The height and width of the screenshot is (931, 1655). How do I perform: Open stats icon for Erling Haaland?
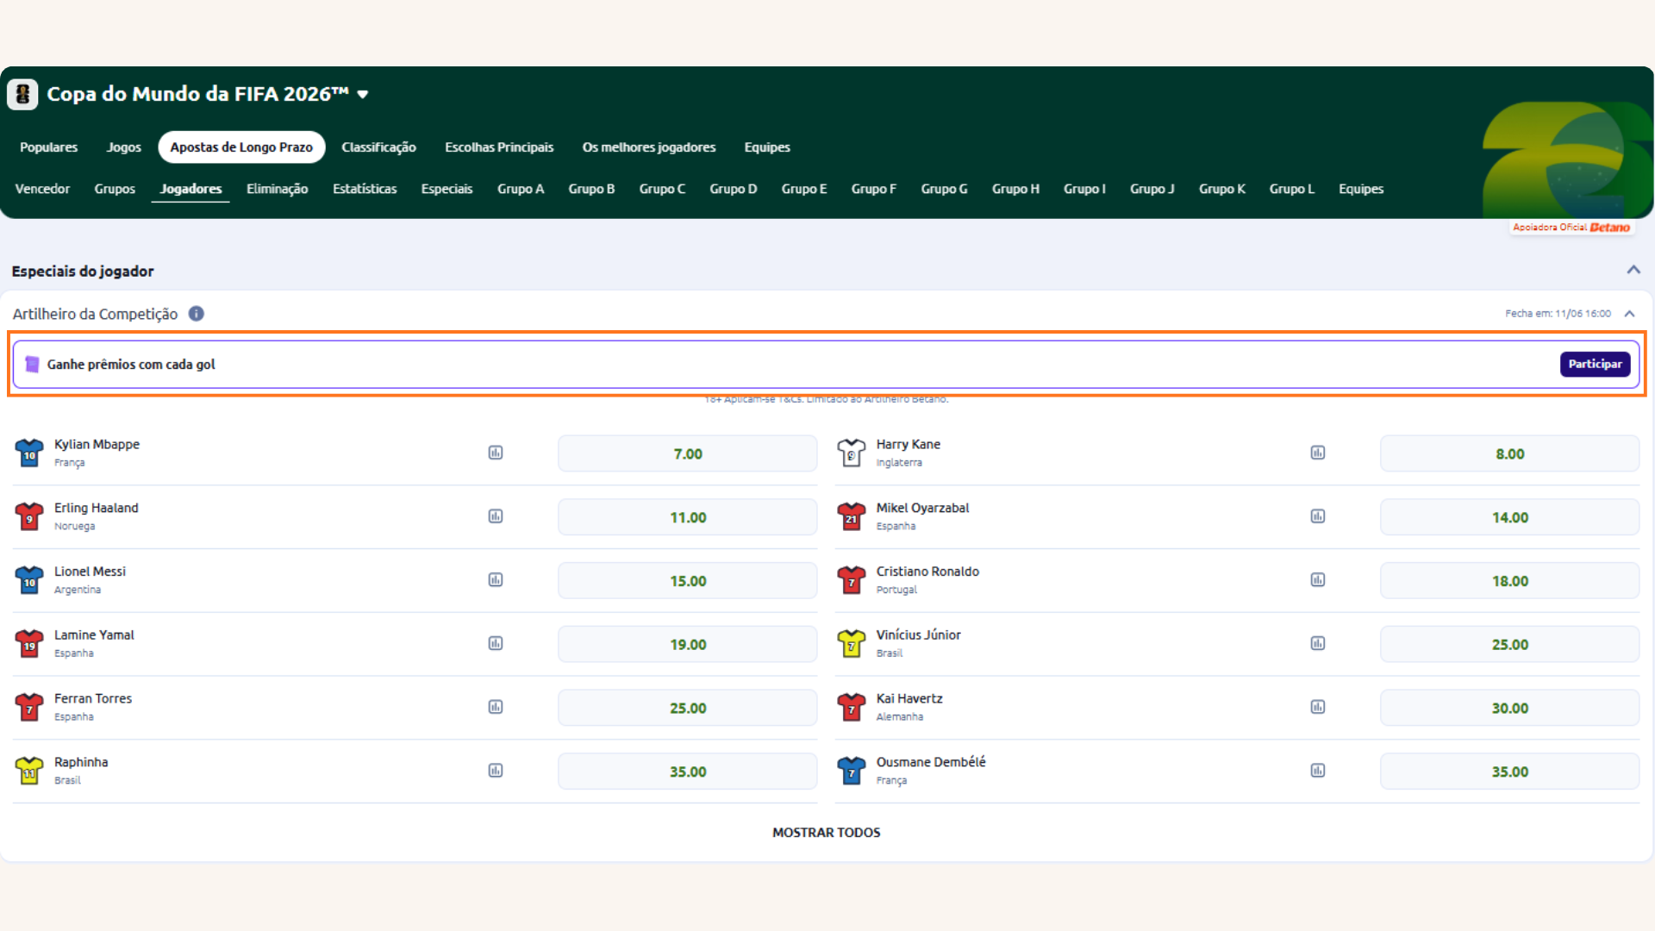(496, 516)
